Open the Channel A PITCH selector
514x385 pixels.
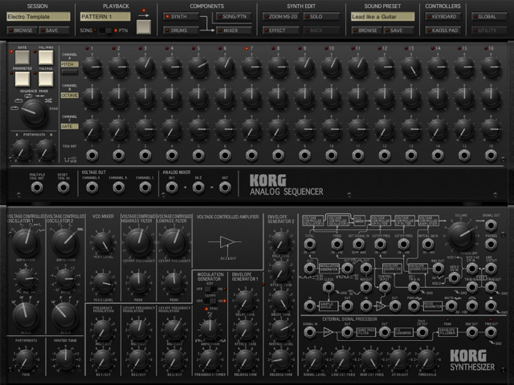[70, 63]
